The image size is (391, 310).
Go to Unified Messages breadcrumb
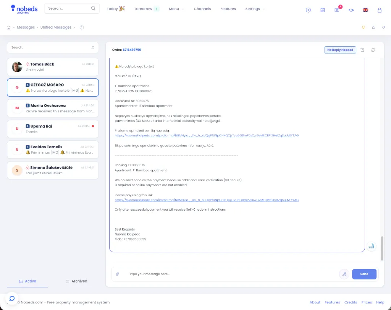(56, 28)
